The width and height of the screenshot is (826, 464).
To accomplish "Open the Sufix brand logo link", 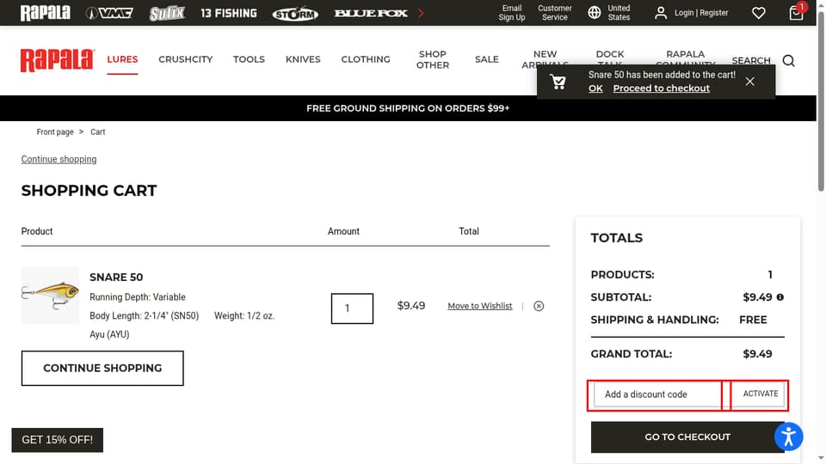I will [x=167, y=13].
